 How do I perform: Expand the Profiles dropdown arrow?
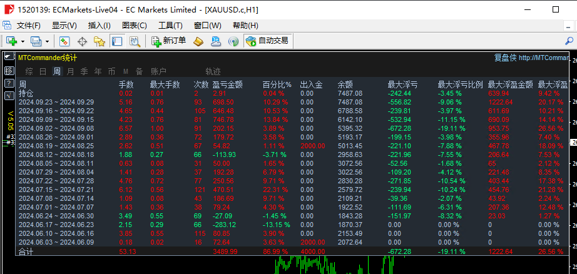(x=47, y=41)
